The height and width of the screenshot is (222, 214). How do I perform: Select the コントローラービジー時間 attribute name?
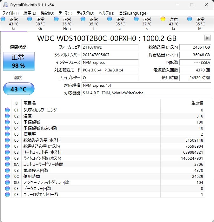(x=43, y=164)
